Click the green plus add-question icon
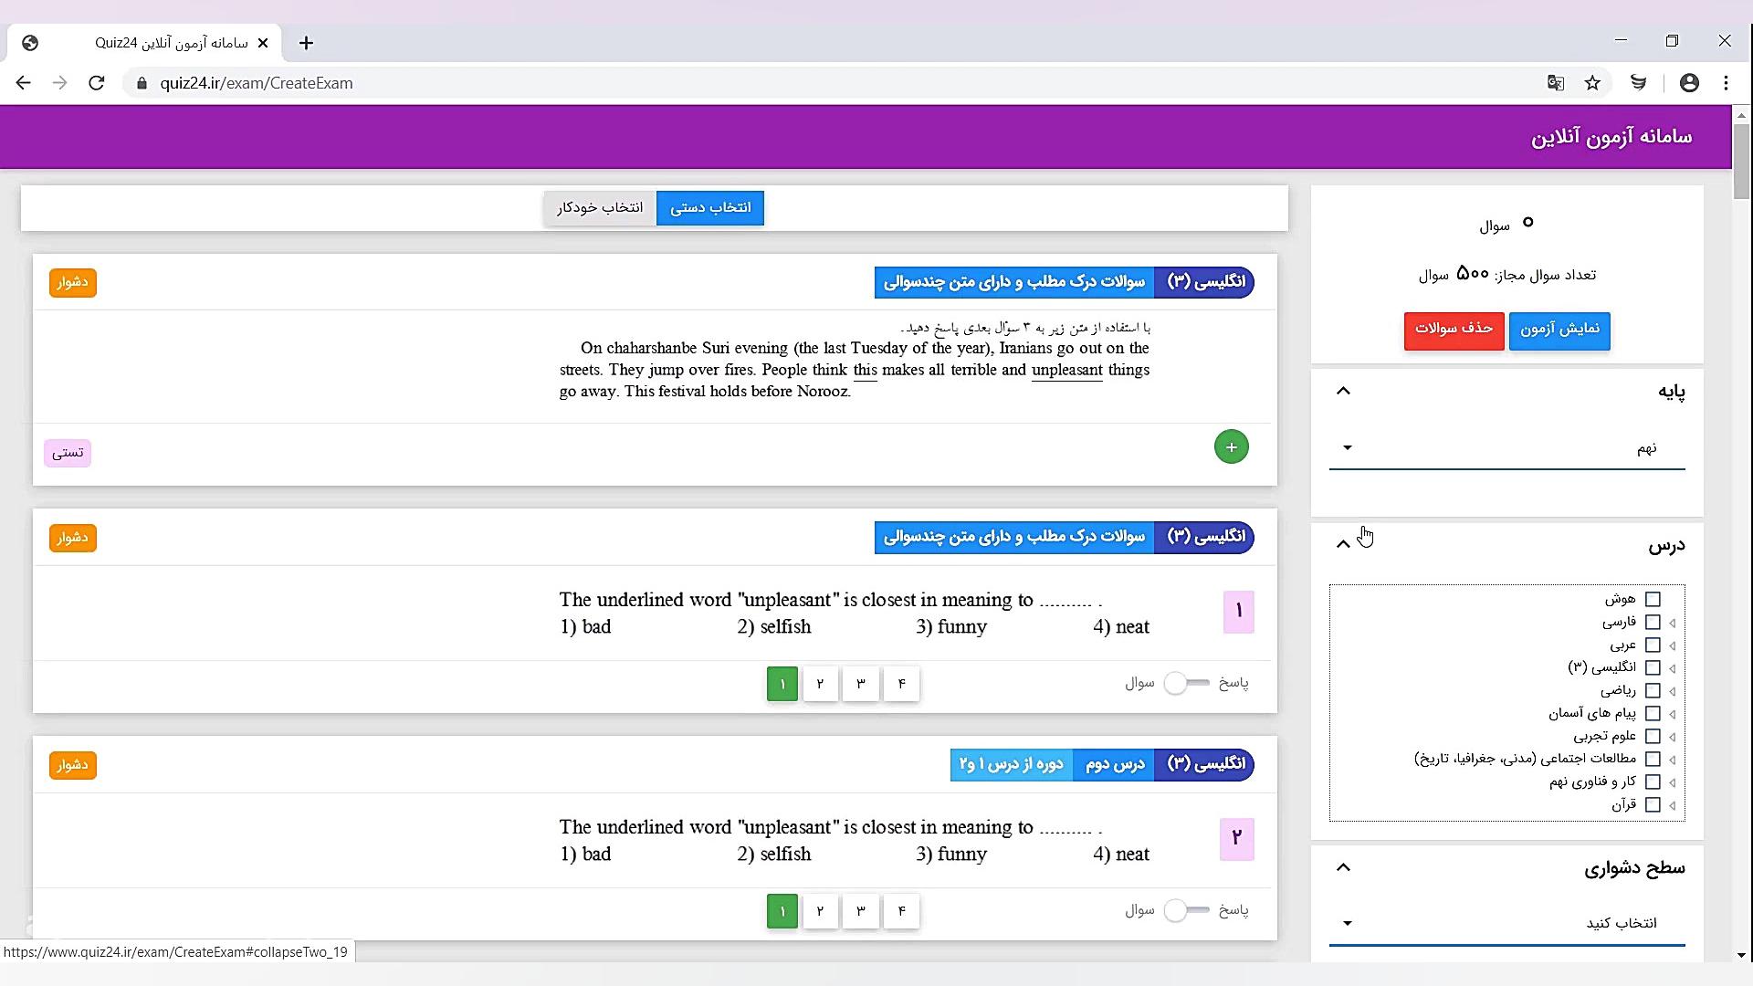1753x986 pixels. click(1231, 447)
